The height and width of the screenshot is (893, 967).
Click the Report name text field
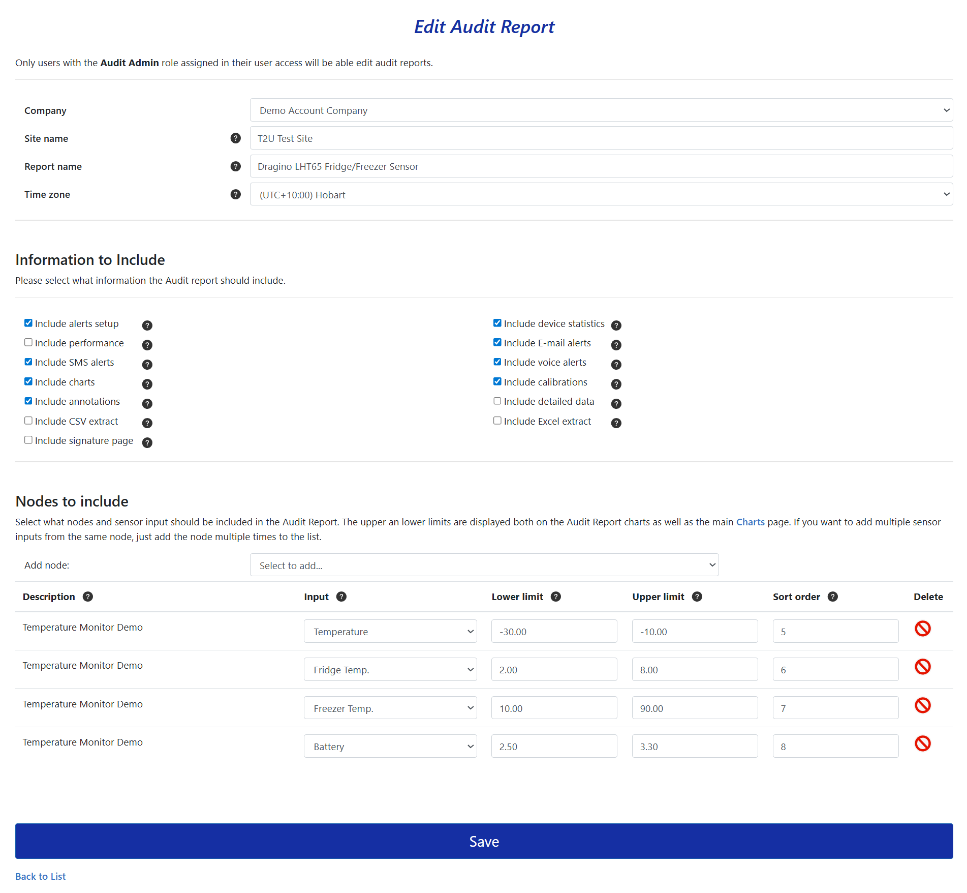601,166
